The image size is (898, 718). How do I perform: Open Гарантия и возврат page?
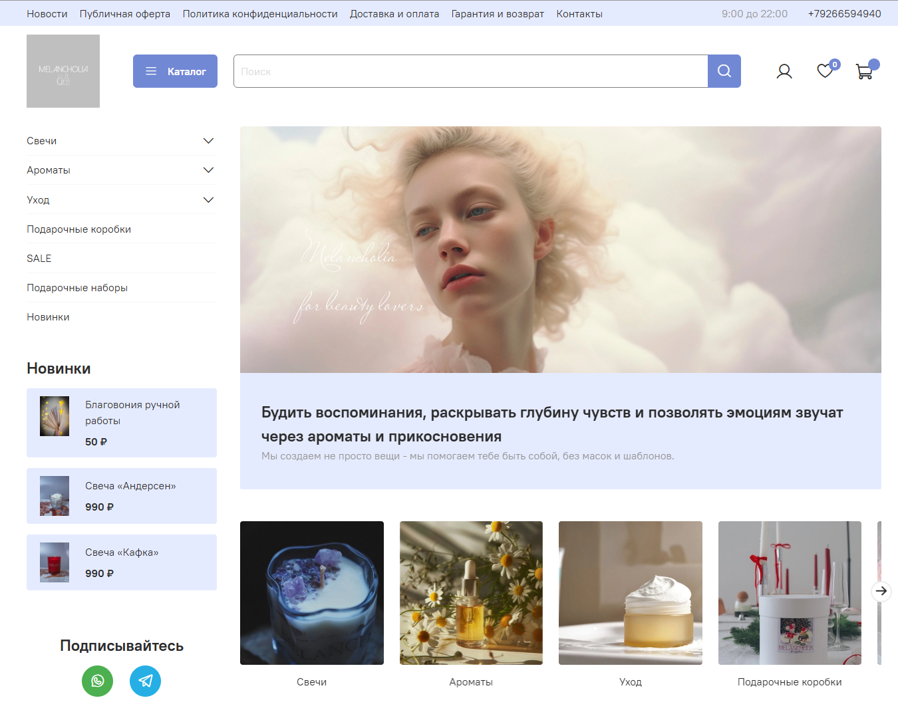498,14
